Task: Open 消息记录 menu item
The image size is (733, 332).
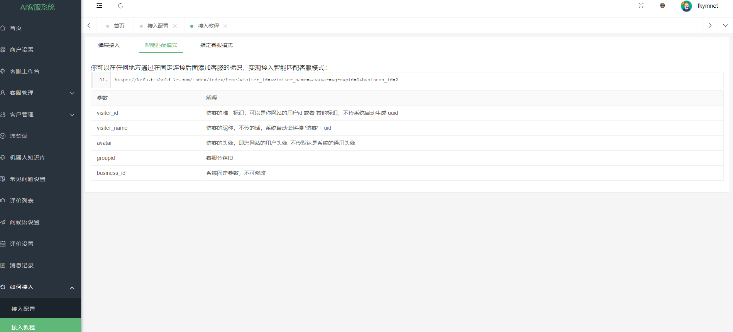Action: coord(41,265)
